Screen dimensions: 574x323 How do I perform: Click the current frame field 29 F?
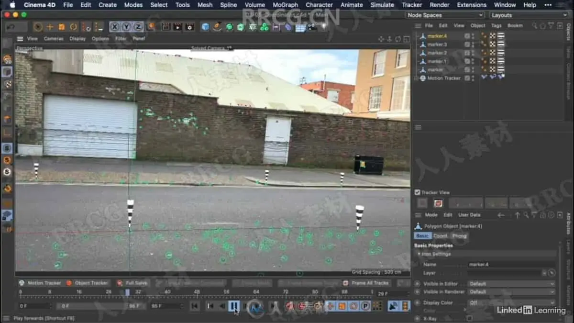coord(392,294)
